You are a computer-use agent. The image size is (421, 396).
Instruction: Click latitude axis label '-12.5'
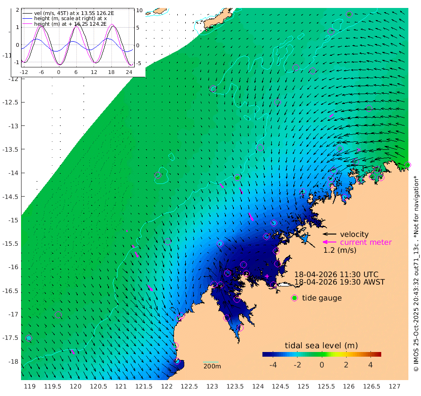pyautogui.click(x=10, y=103)
